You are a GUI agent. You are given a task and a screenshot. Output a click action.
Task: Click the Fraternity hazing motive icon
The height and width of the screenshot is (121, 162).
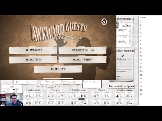(120, 36)
